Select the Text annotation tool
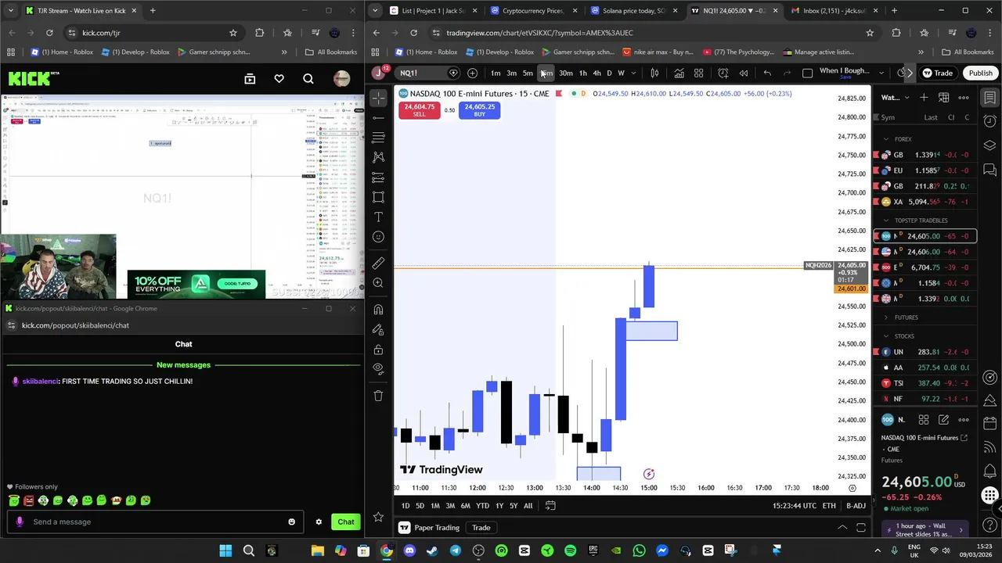1002x563 pixels. pos(378,217)
